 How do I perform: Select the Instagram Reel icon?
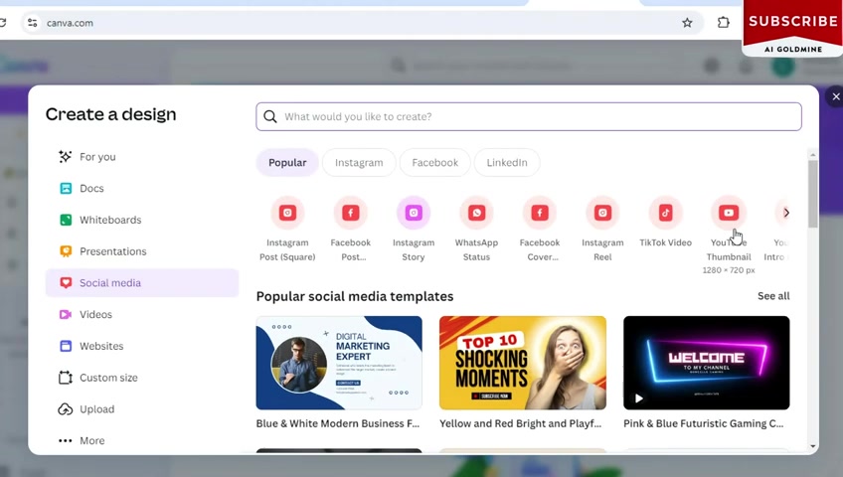[x=602, y=213]
